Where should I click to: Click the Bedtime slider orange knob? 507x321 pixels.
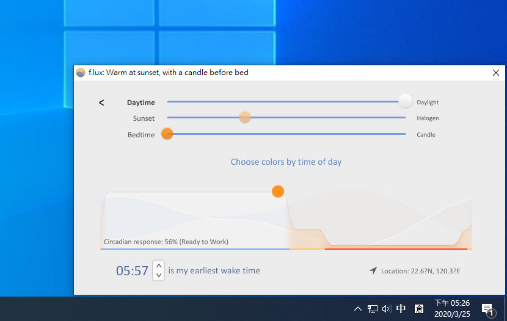coord(167,134)
